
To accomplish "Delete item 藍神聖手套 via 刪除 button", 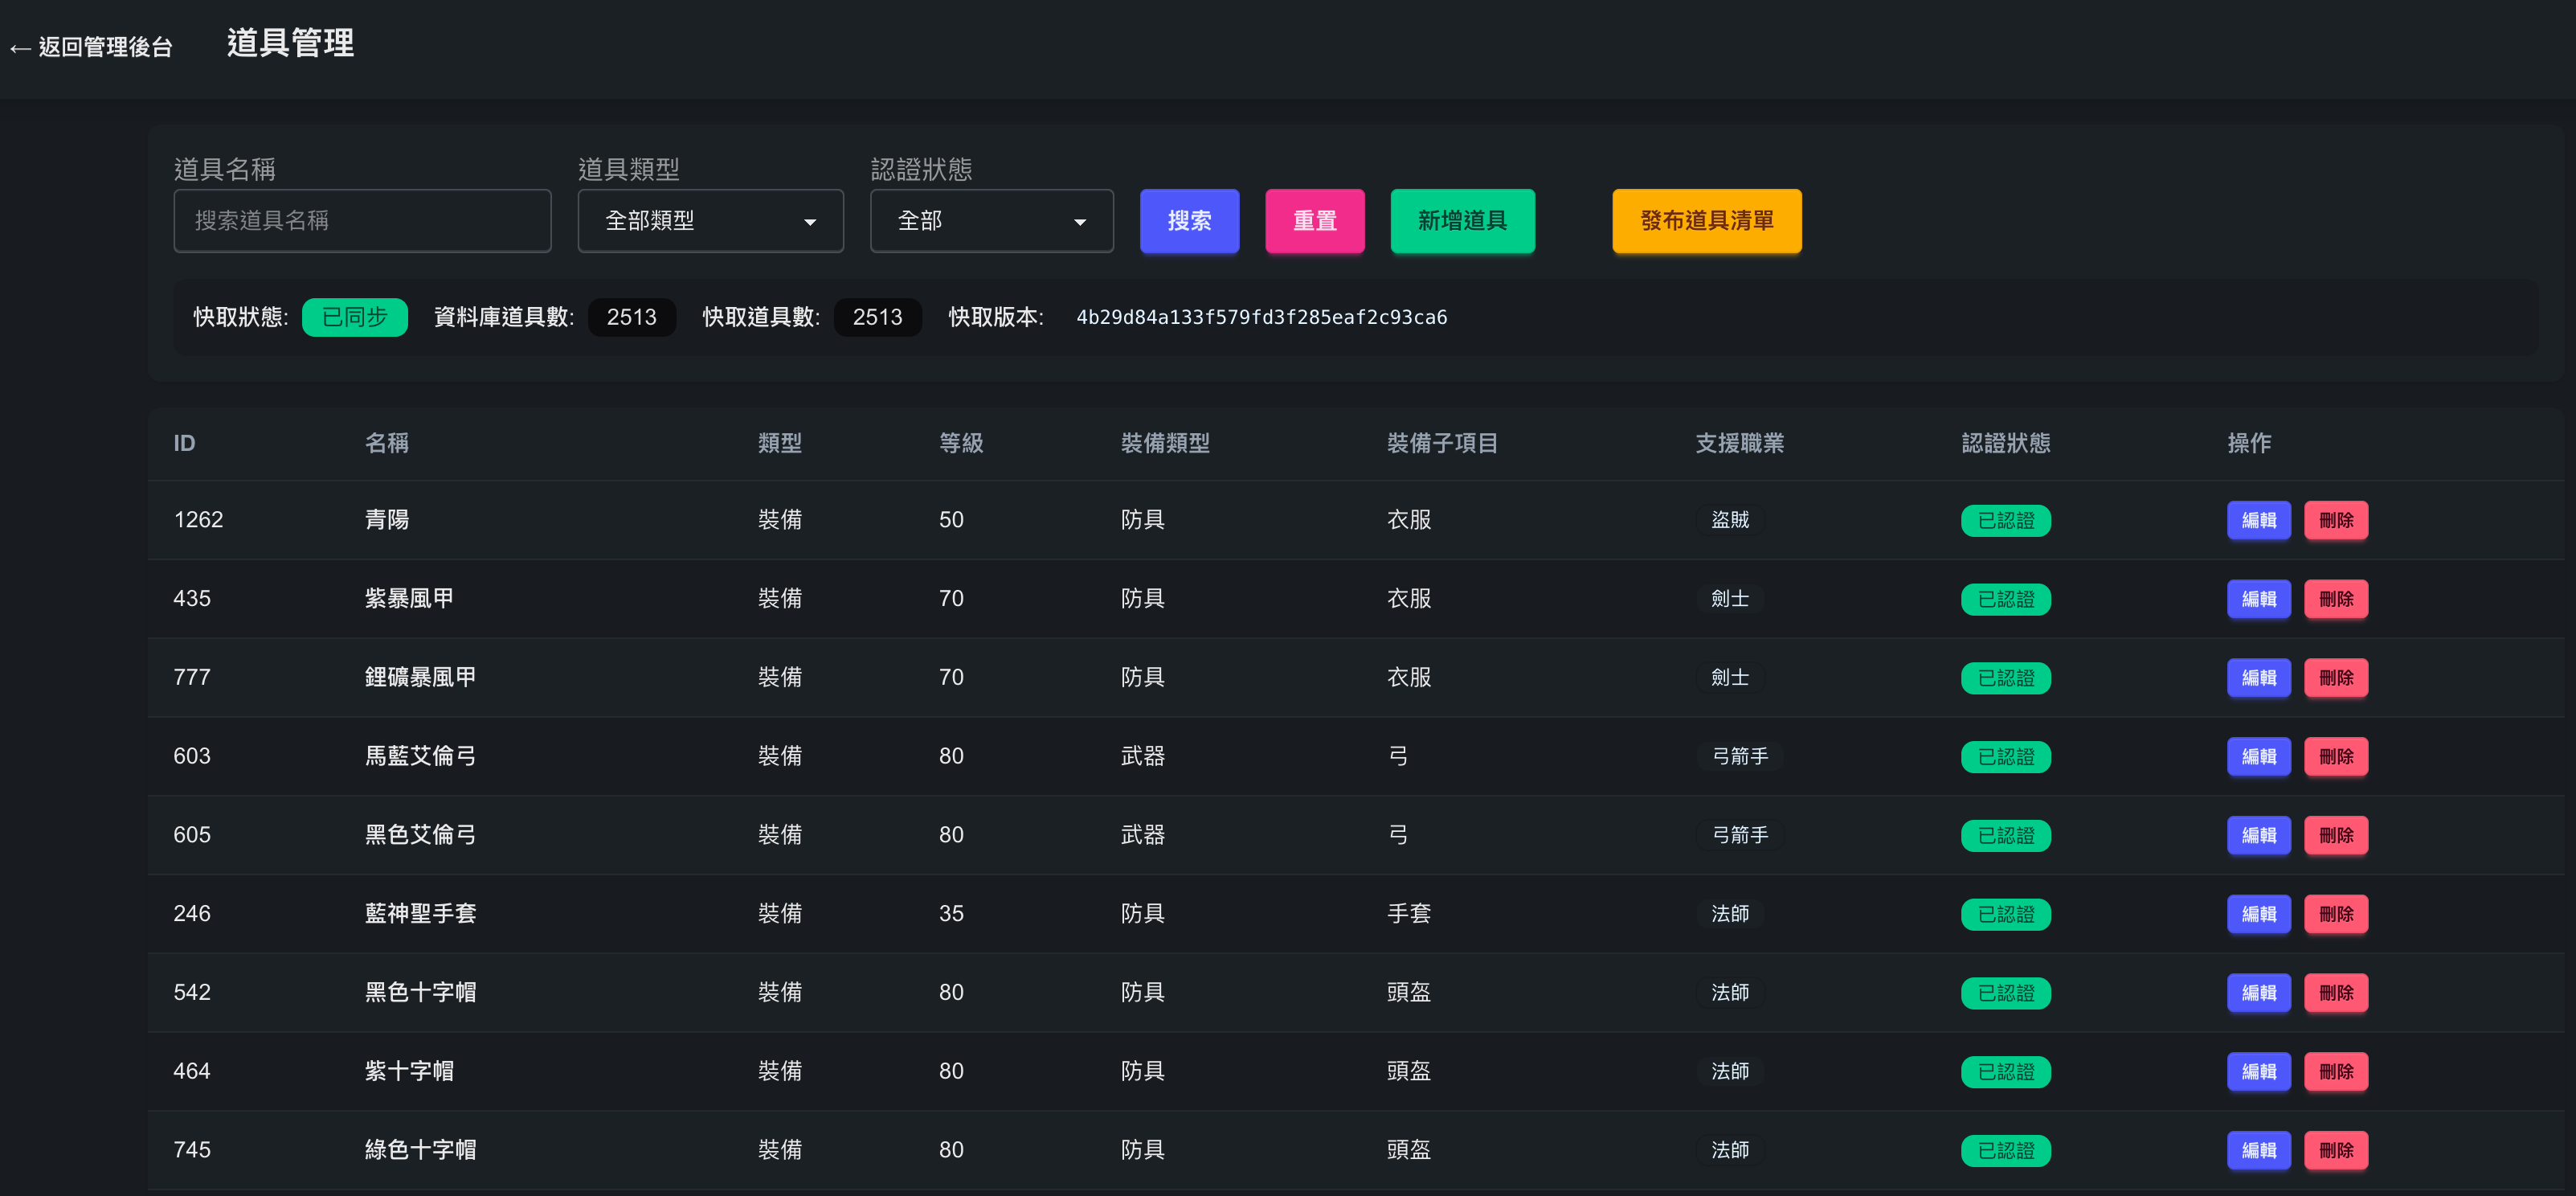I will click(2335, 914).
